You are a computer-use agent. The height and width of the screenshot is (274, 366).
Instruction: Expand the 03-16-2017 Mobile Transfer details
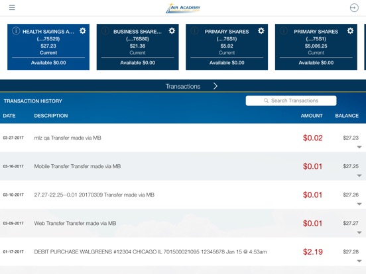point(359,175)
